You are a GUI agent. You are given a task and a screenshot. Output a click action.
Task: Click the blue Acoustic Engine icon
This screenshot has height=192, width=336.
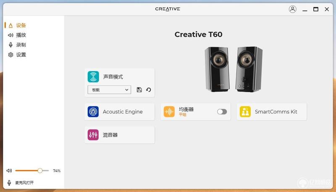[93, 112]
